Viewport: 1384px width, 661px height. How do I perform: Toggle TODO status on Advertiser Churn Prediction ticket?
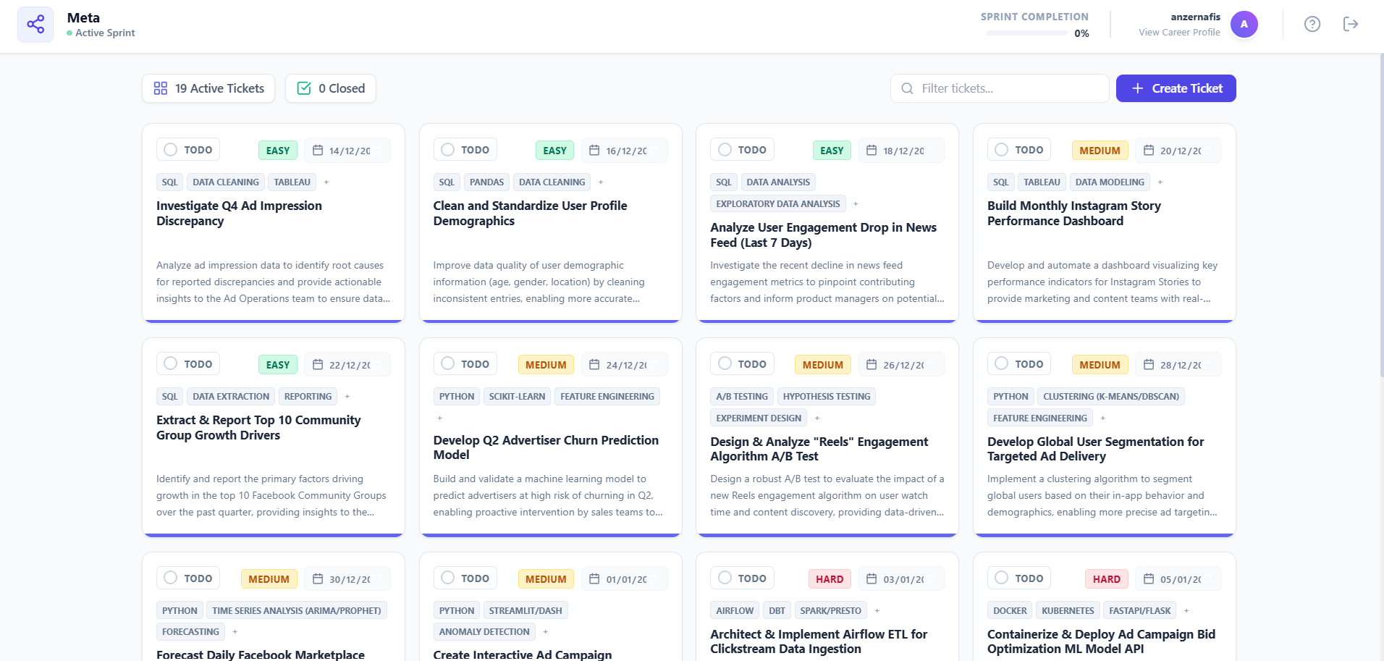[465, 364]
